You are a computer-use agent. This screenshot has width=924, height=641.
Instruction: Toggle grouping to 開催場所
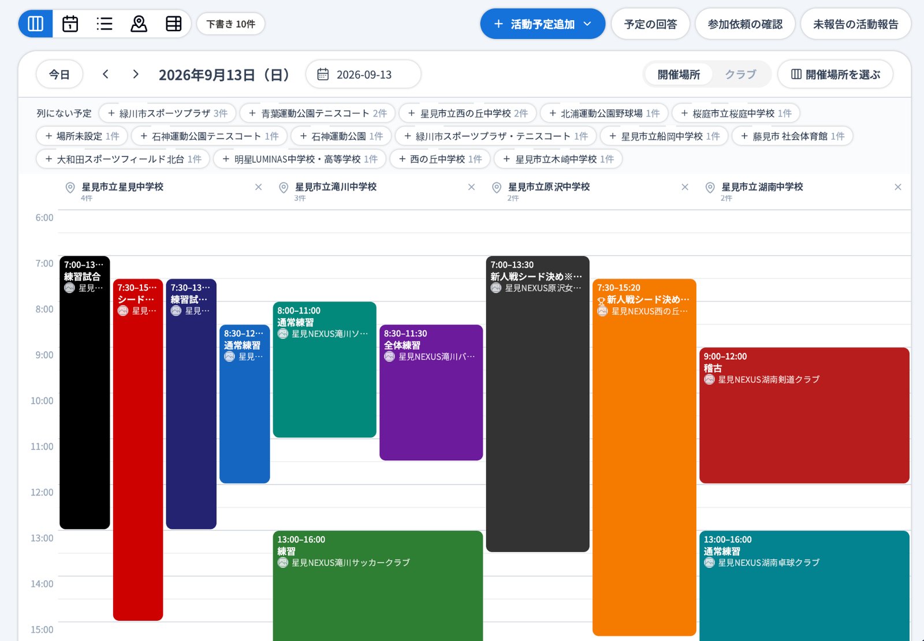[x=679, y=74]
